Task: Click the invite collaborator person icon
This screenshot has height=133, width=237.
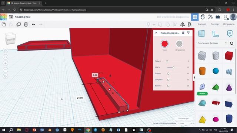Action: pyautogui.click(x=226, y=17)
